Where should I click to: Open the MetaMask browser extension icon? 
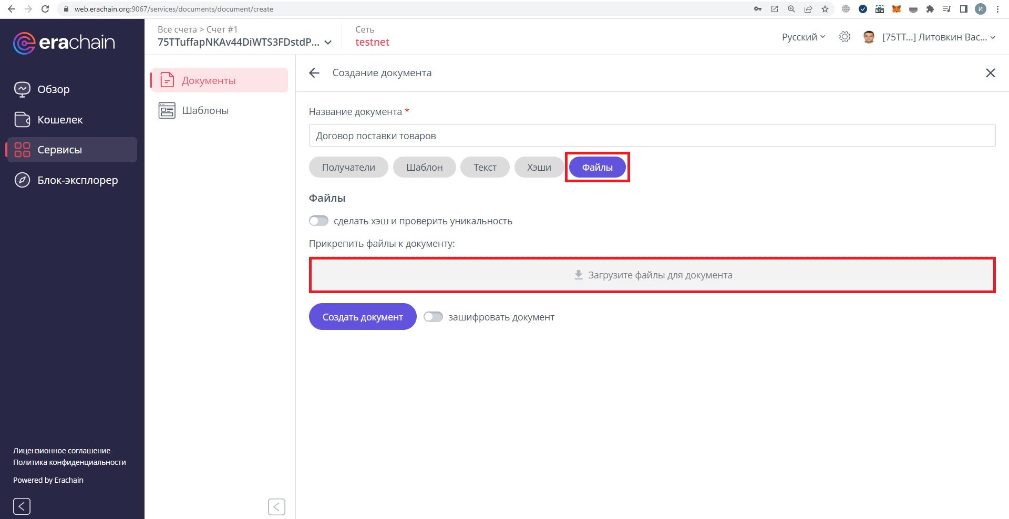pyautogui.click(x=897, y=9)
